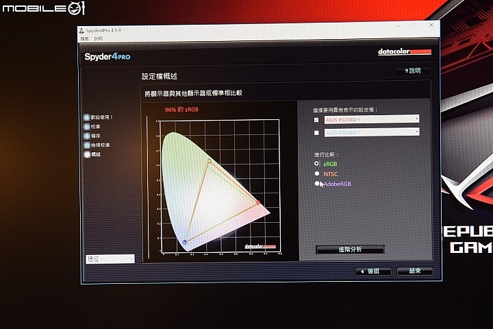Select the AdobeRGB comparison radio button

[x=317, y=183]
